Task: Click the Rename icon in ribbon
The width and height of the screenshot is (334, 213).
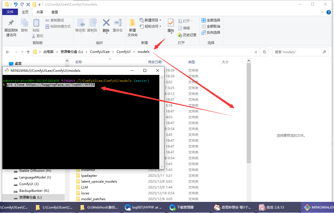Action: pos(118,23)
